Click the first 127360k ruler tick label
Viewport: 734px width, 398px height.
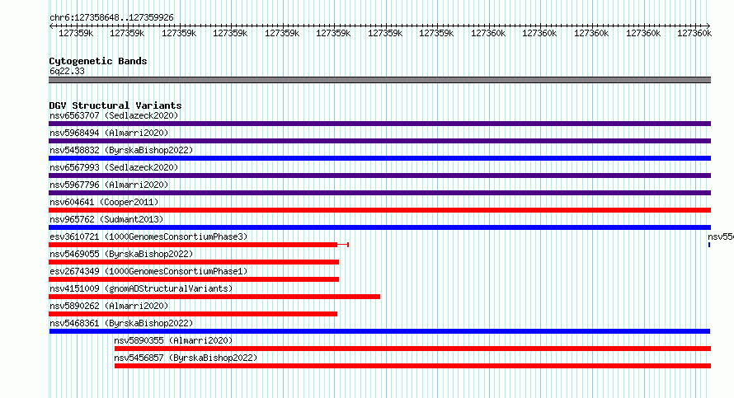point(487,33)
